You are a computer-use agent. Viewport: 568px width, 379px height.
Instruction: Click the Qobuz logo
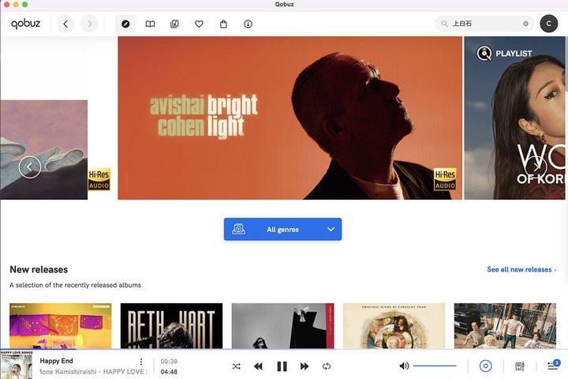25,24
